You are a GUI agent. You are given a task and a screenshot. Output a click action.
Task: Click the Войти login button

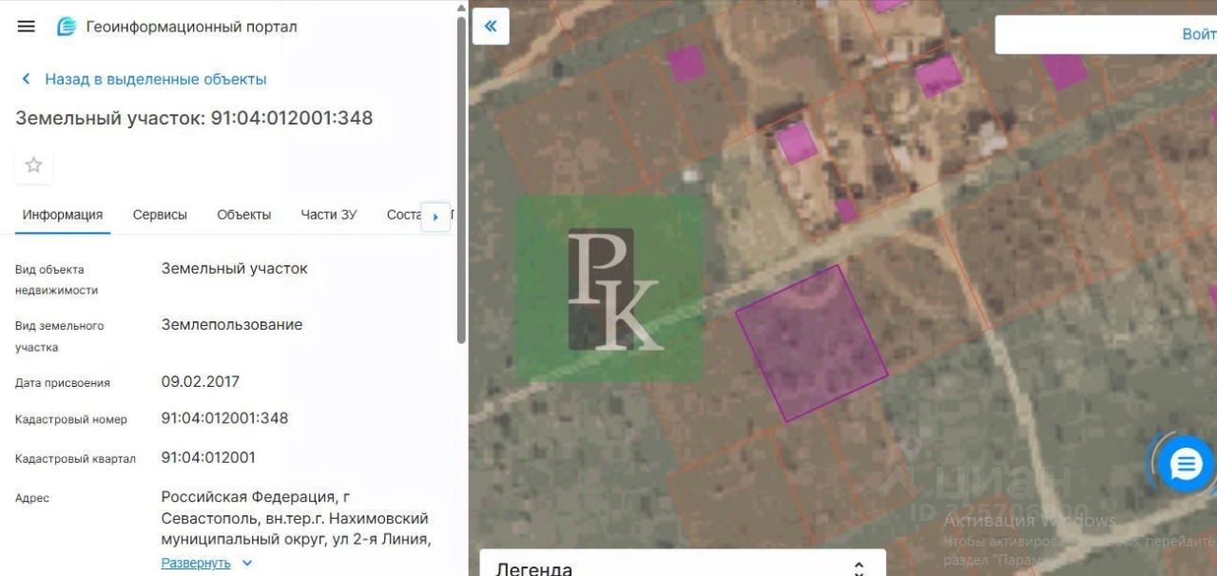1199,34
